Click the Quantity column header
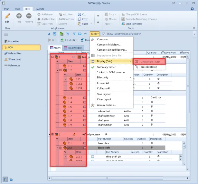The height and width of the screenshot is (184, 198). click(152, 53)
